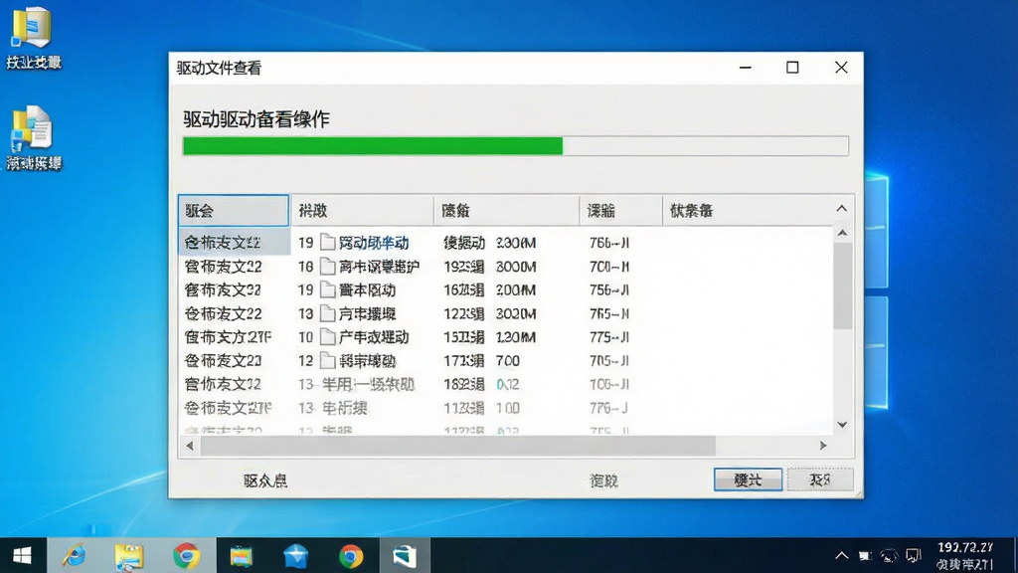Select the "3000M" cell
This screenshot has width=1018, height=573.
[x=516, y=267]
